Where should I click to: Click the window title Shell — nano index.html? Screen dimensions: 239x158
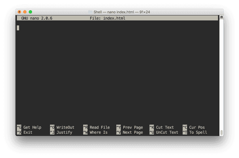(122, 12)
